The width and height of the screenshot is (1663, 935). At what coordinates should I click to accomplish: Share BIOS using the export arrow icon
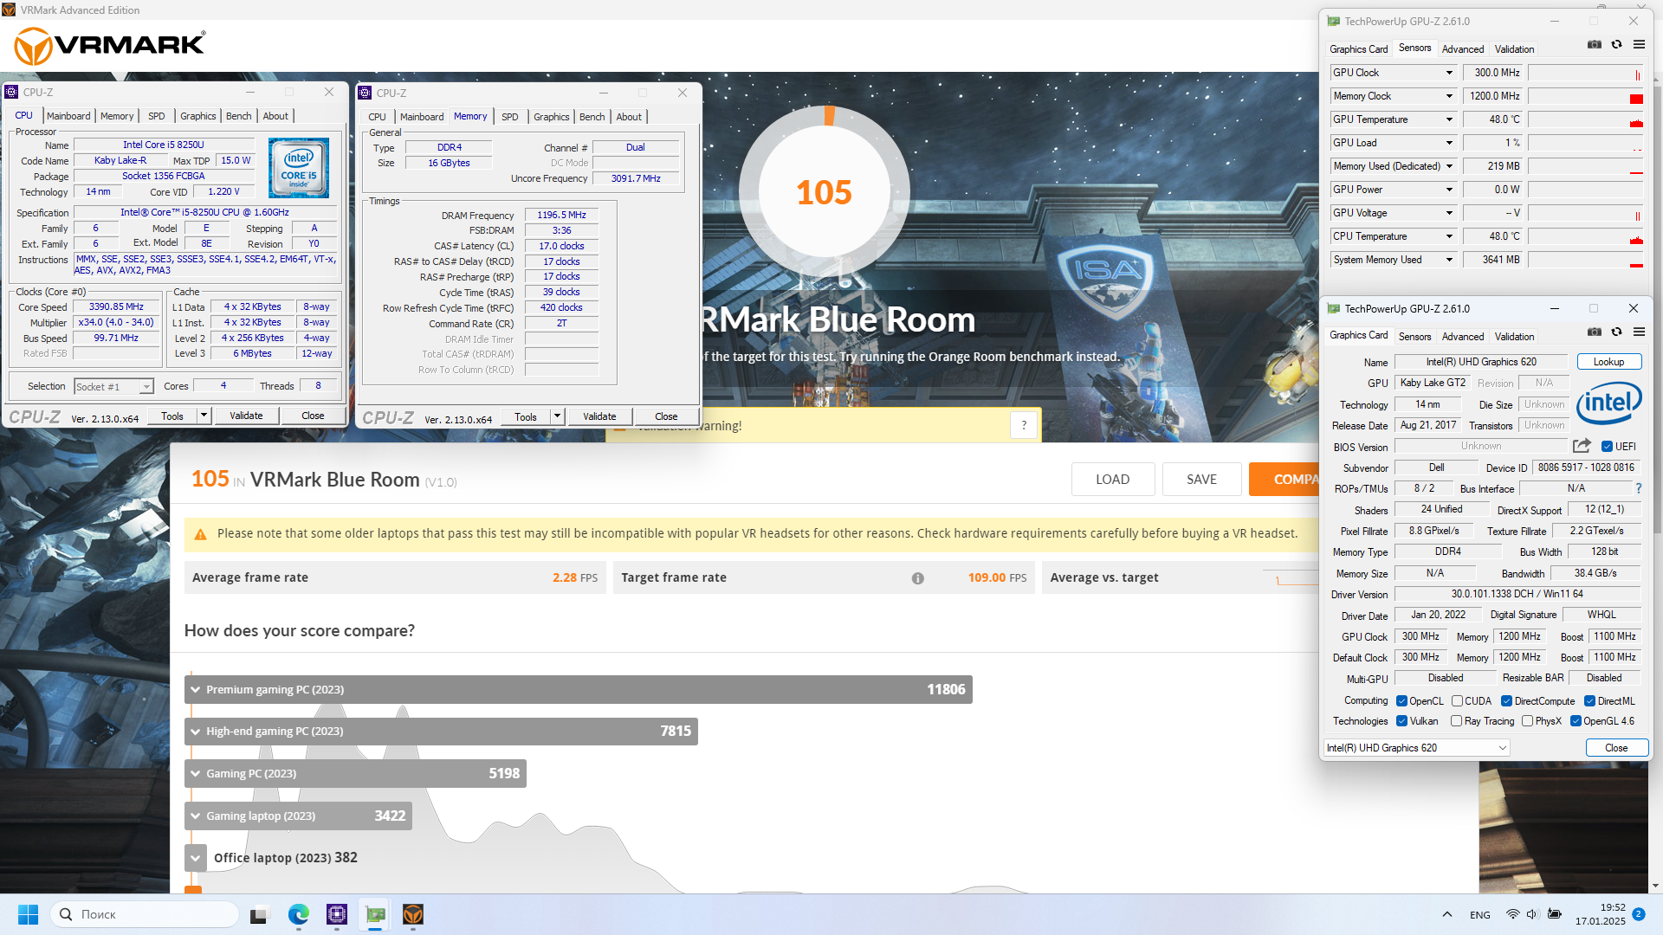click(1582, 446)
